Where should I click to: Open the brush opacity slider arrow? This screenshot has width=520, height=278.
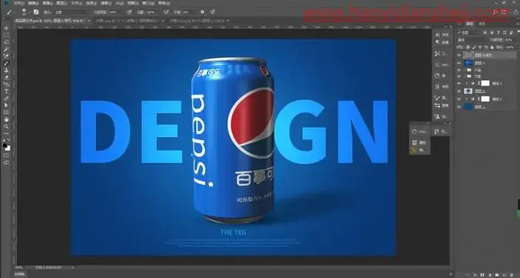click(x=122, y=12)
